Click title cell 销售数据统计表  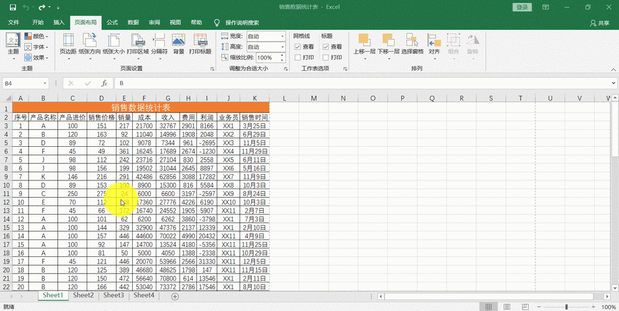(x=141, y=108)
